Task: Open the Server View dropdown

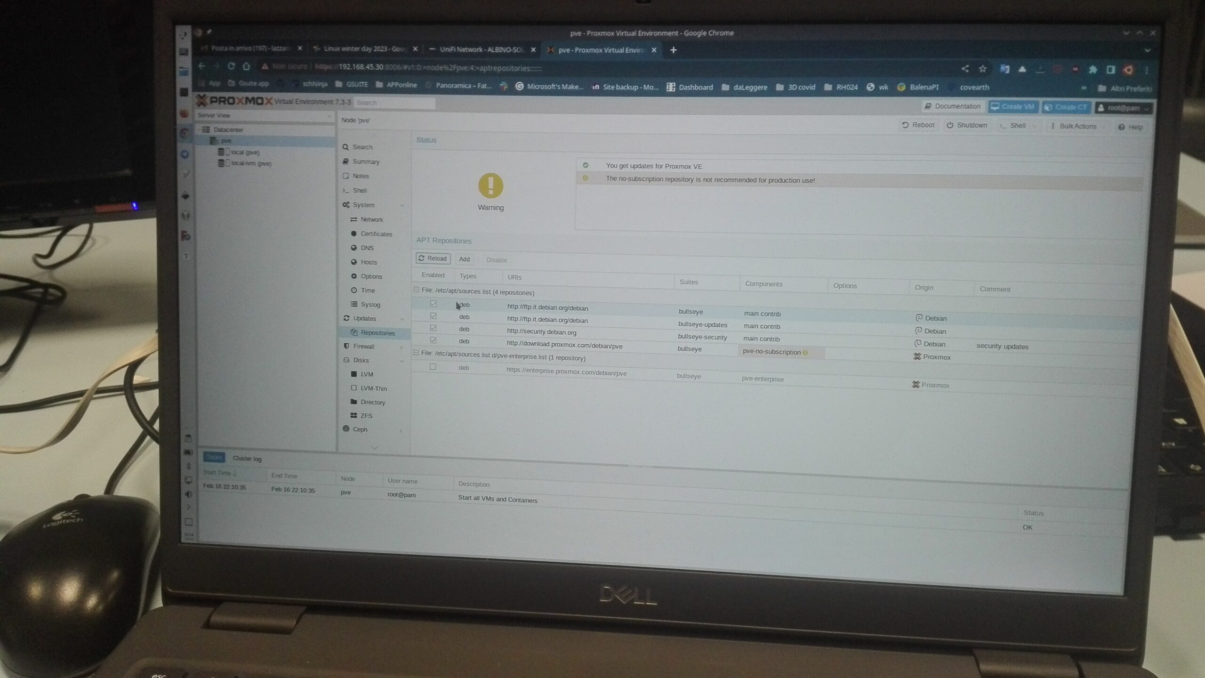Action: coord(265,115)
